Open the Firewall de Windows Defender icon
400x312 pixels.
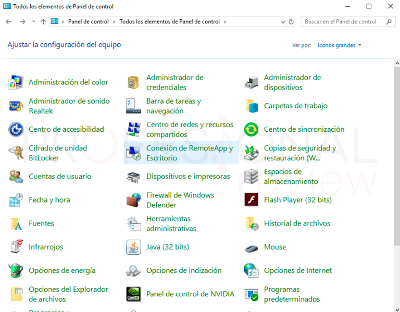pos(133,199)
